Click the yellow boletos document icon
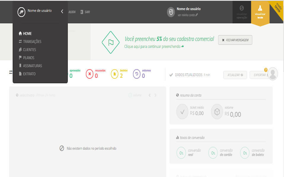The height and width of the screenshot is (177, 284). tap(114, 74)
